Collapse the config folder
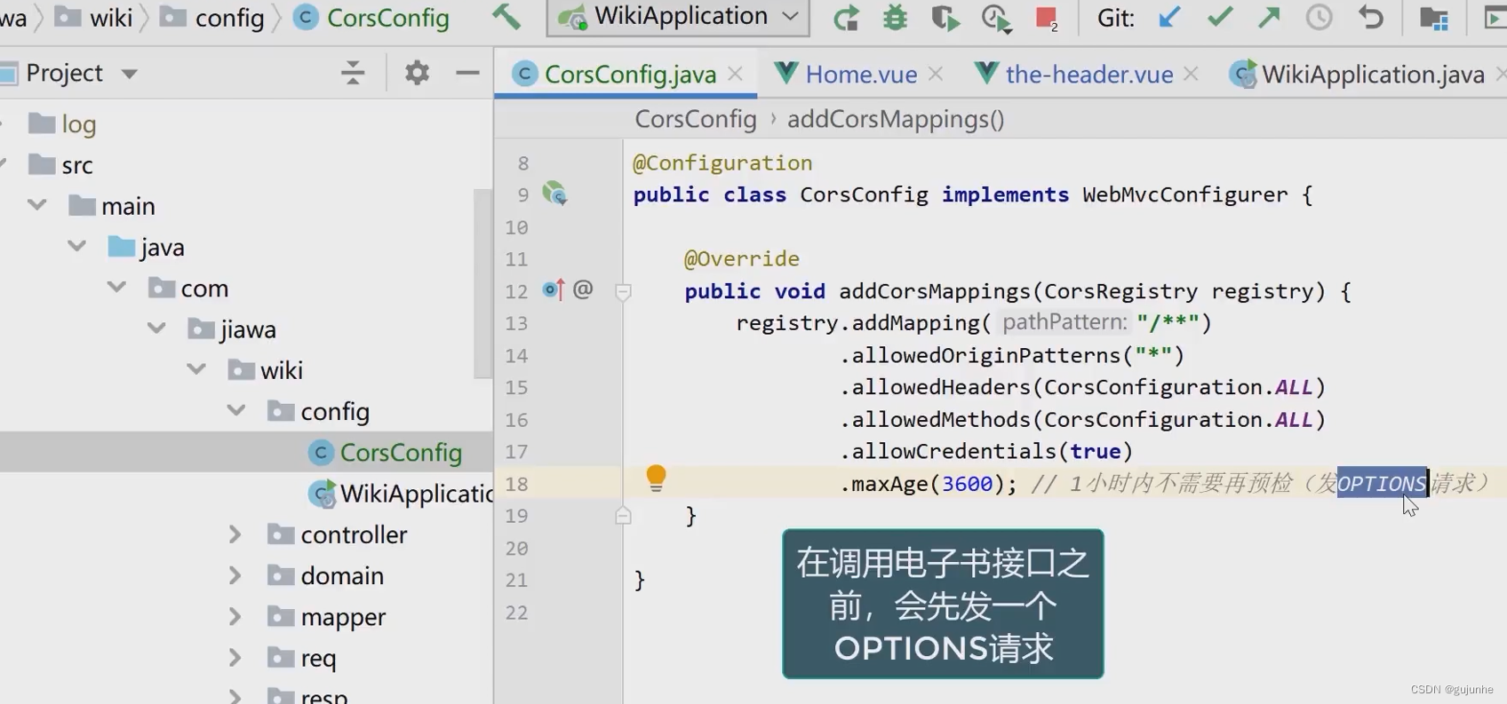The width and height of the screenshot is (1507, 704). (236, 411)
